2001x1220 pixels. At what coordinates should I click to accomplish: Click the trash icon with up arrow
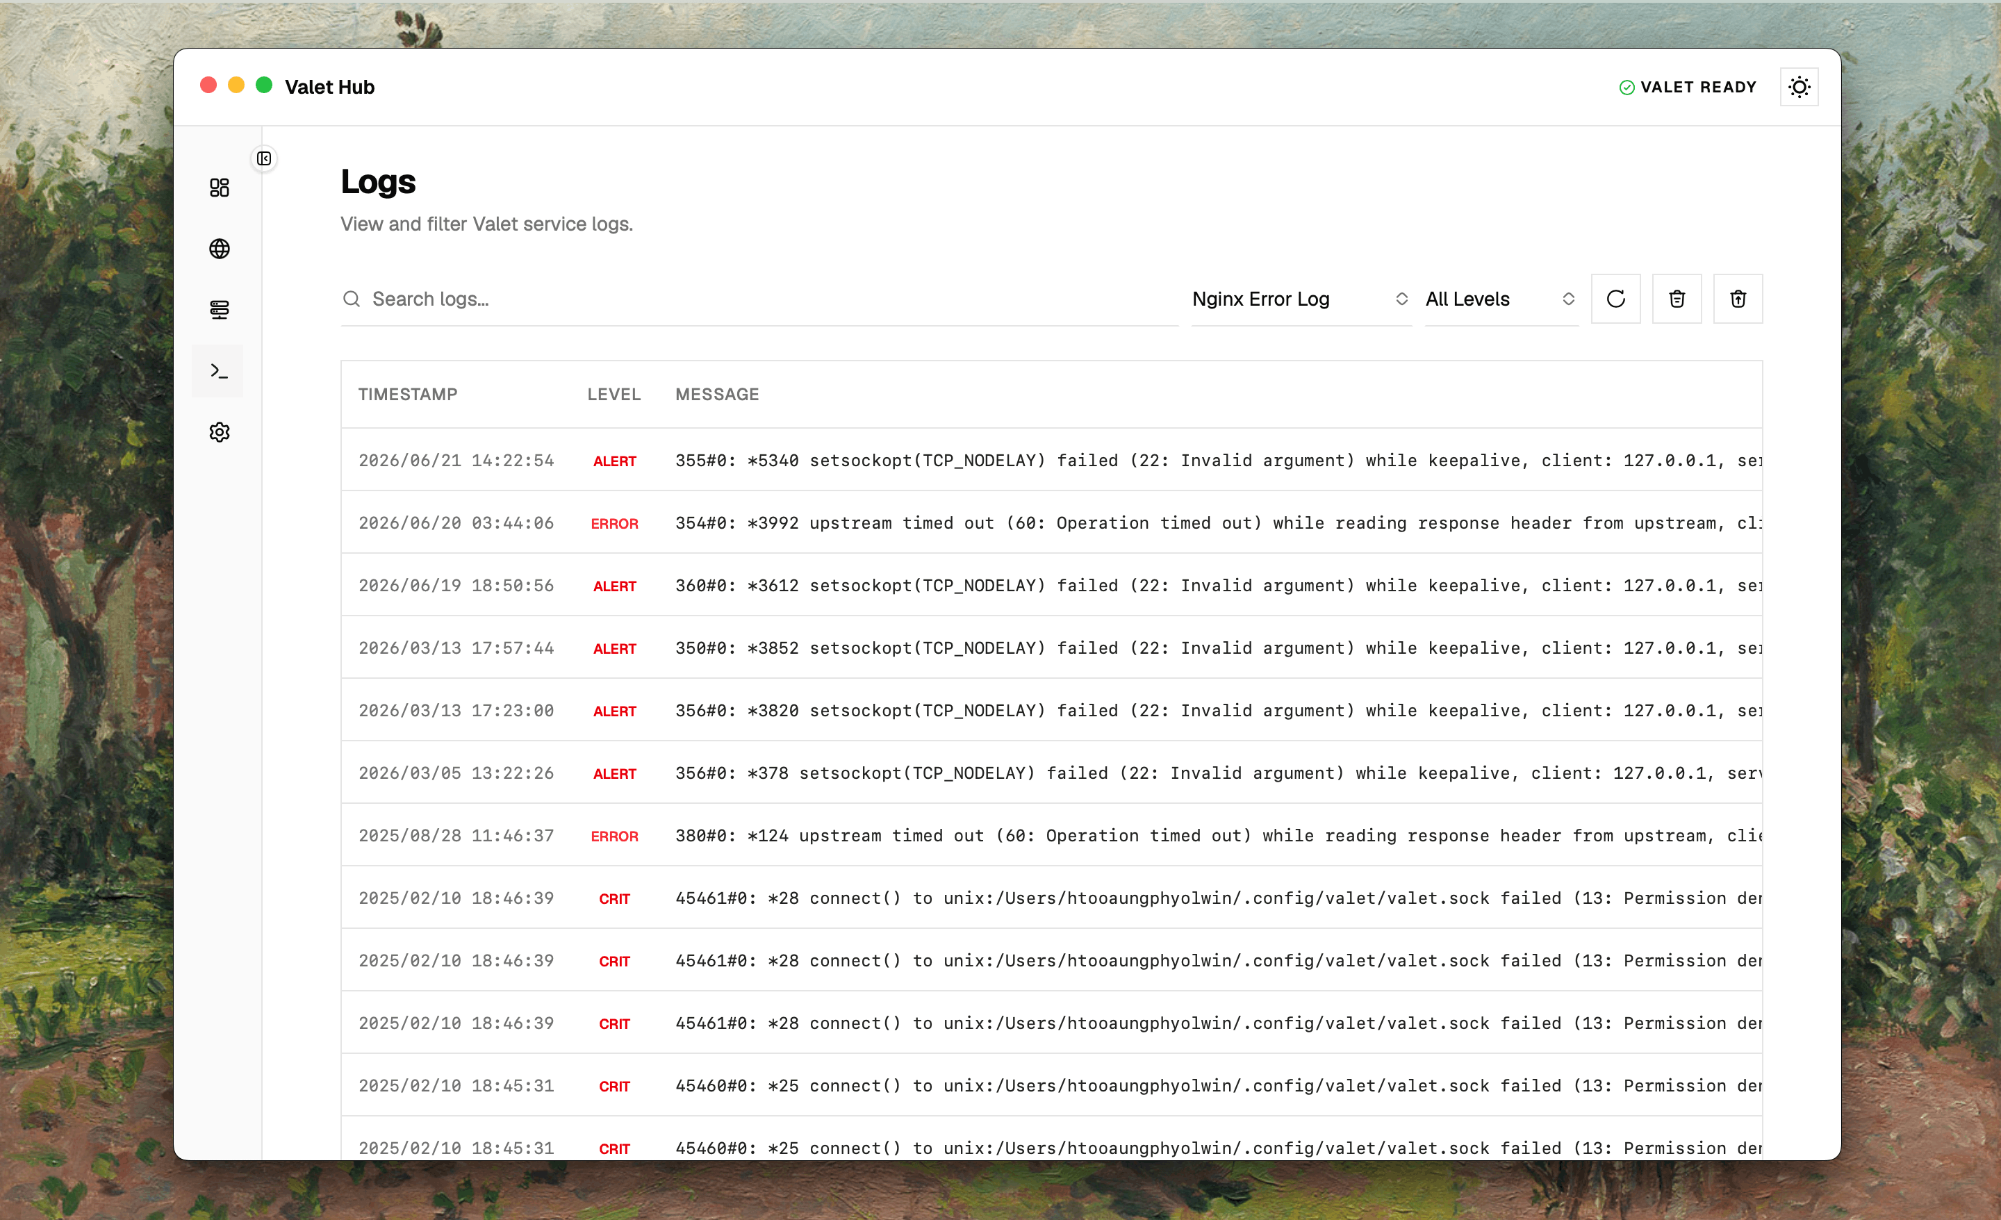point(1737,299)
